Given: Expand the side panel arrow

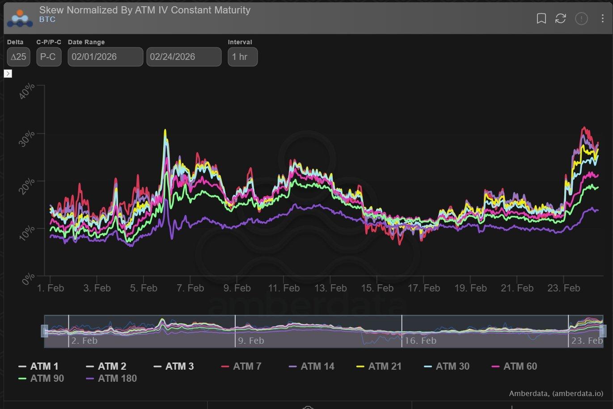Looking at the screenshot, I should [8, 73].
